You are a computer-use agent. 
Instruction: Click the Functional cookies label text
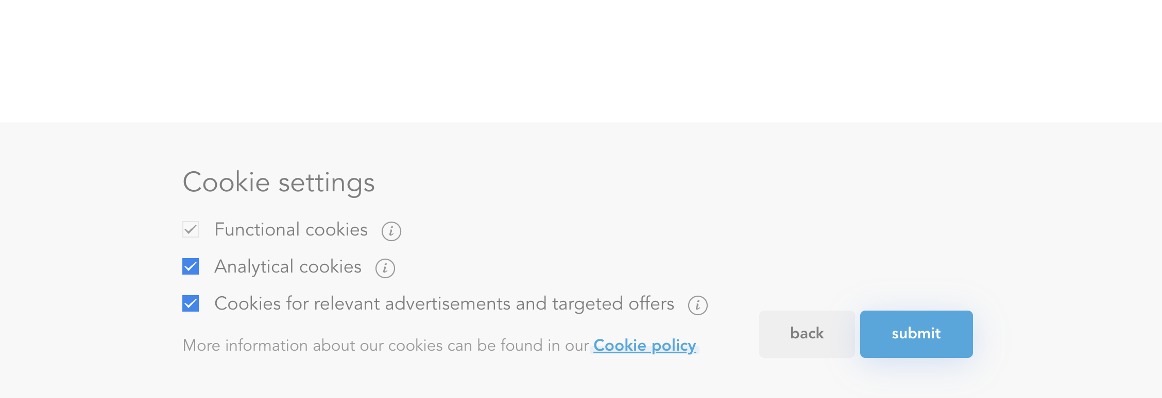[290, 230]
